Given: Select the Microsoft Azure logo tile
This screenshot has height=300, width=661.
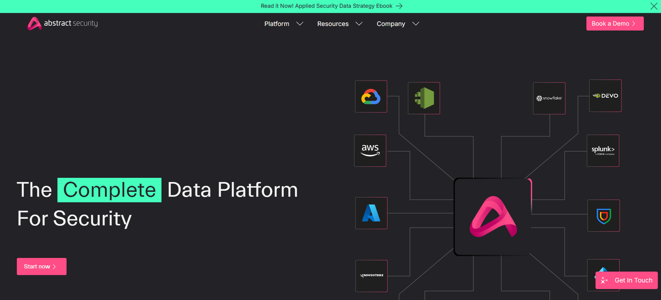Looking at the screenshot, I should click(x=371, y=213).
